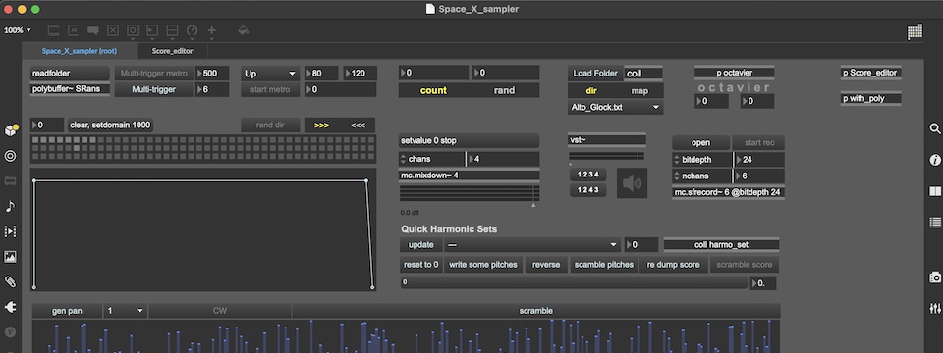Screen dimensions: 943x353
Task: Add an object box from the toolbar
Action: (x=53, y=30)
